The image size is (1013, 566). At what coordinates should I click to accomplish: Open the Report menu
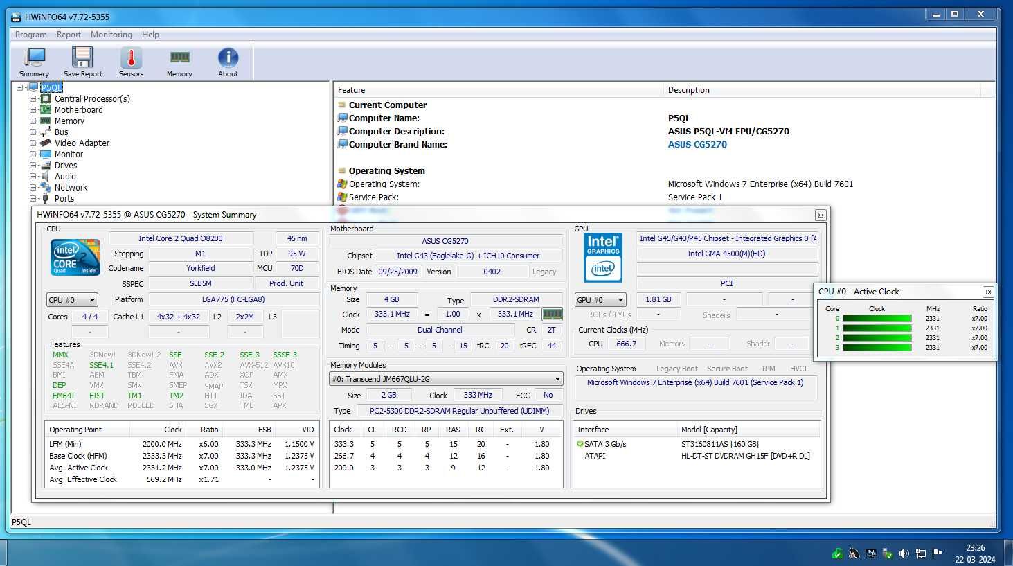(x=69, y=35)
